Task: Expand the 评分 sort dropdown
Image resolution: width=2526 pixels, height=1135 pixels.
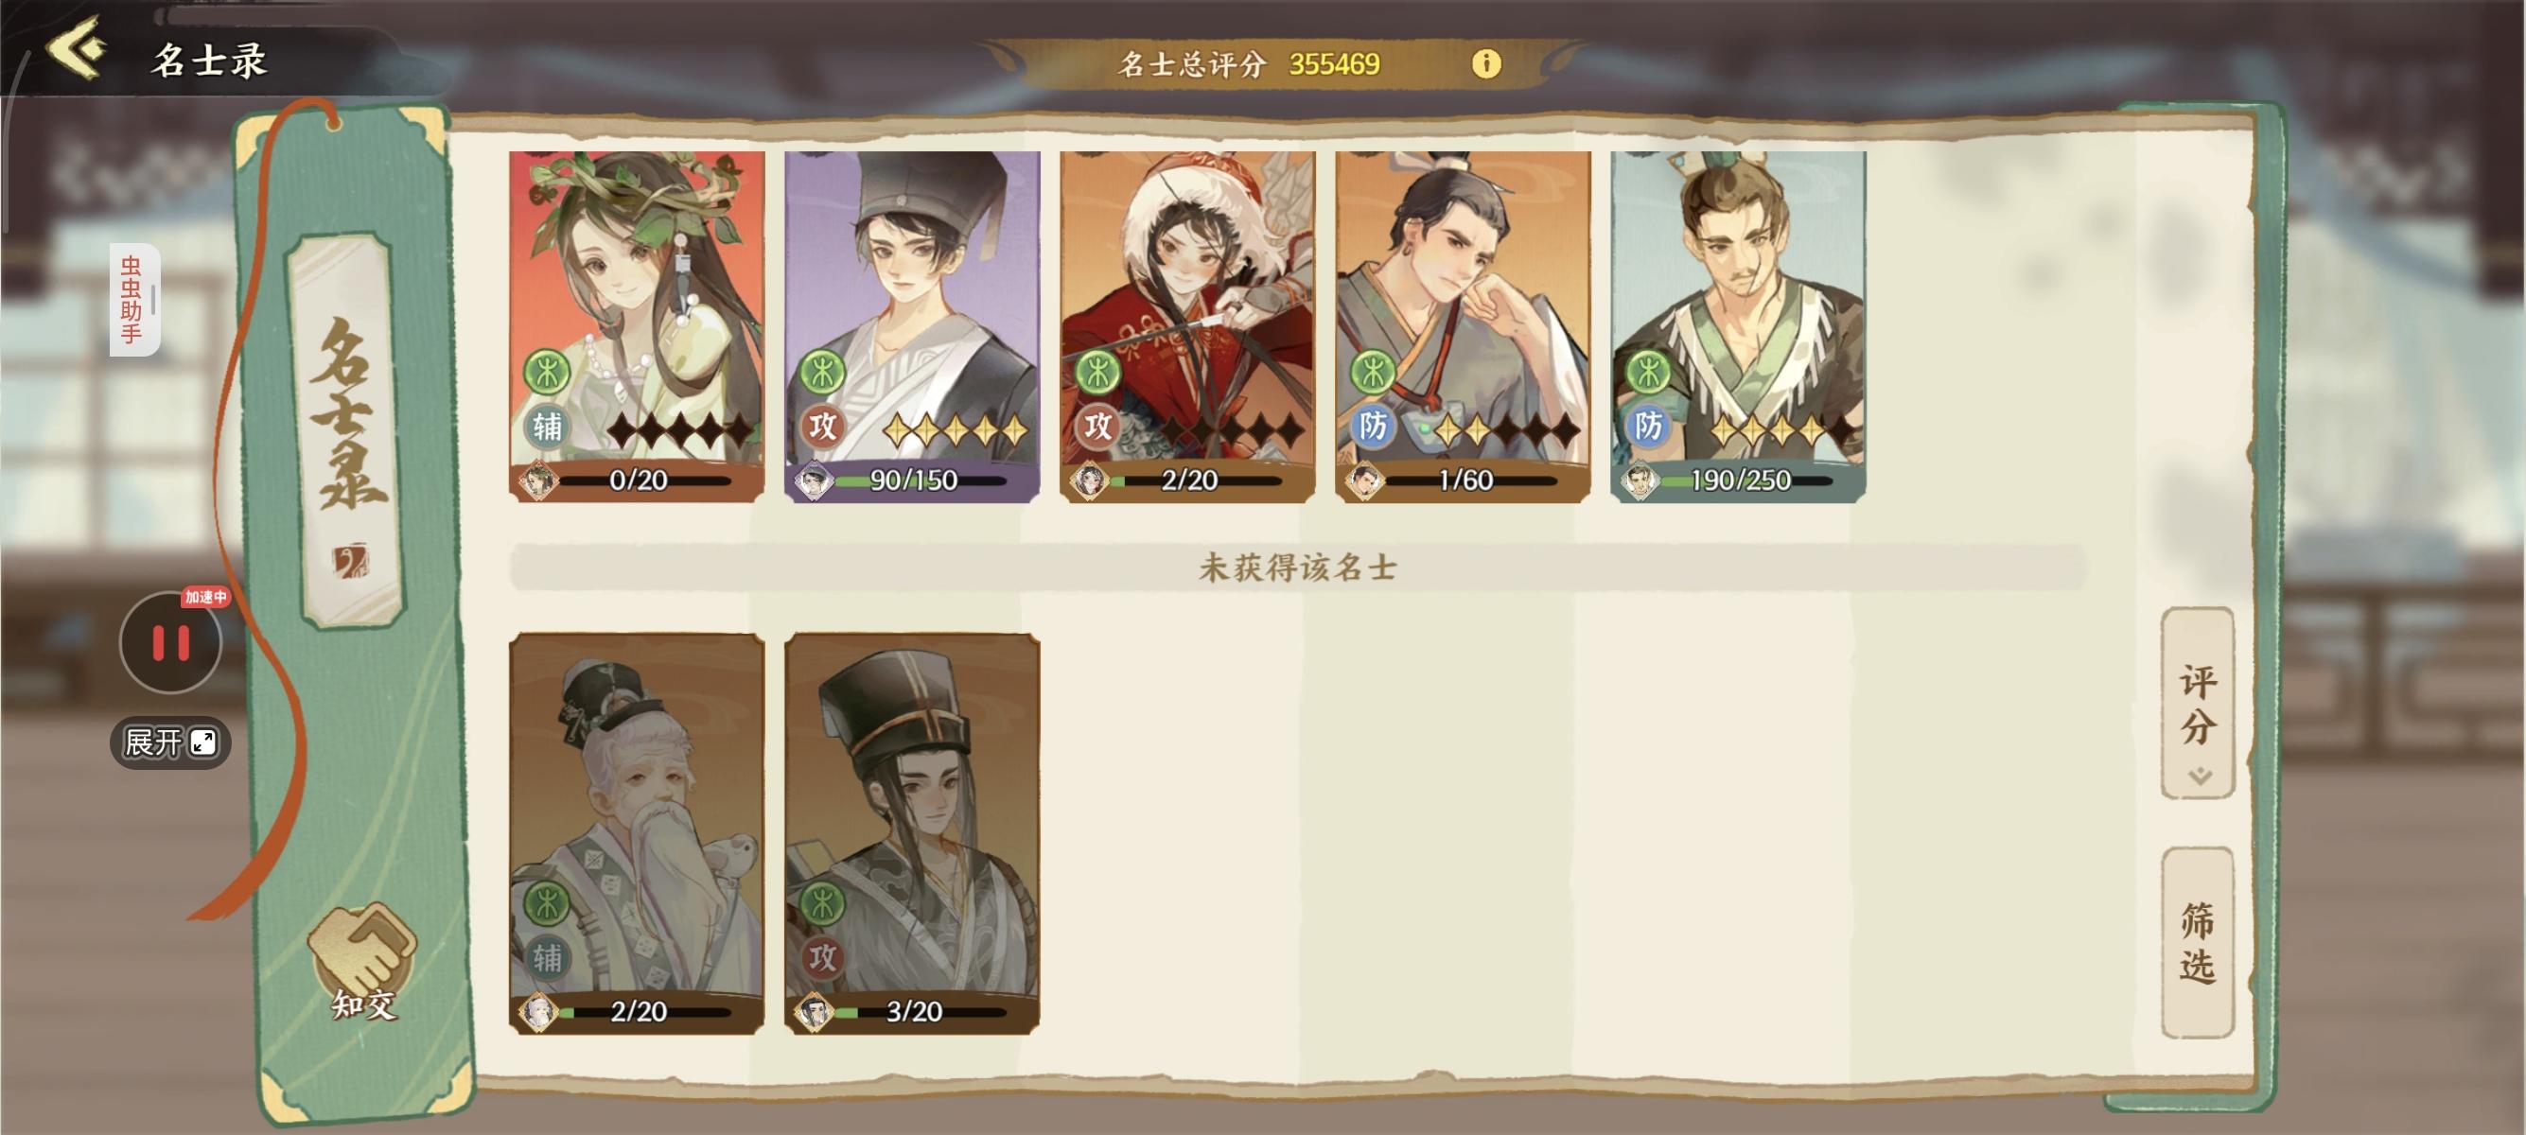Action: pos(2198,703)
